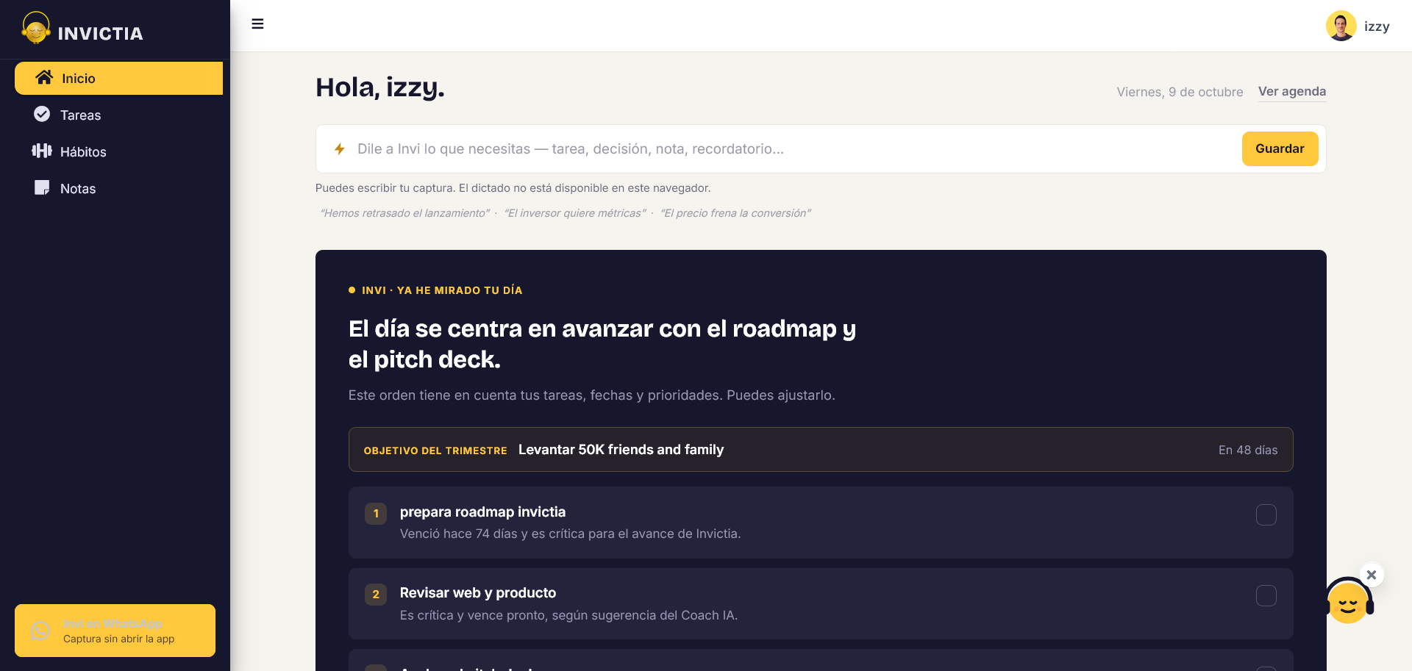Use suggestion 'El precio frena la conversión'
Viewport: 1412px width, 671px height.
735,213
